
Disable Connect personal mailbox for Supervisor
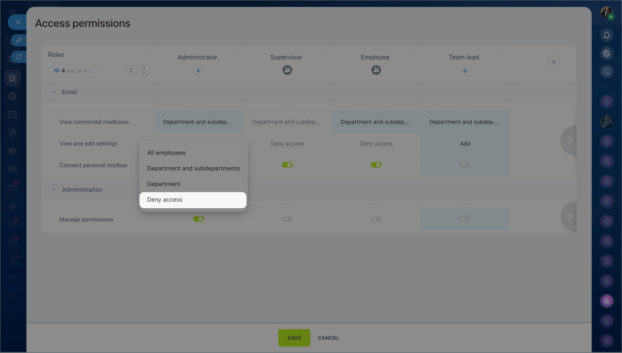click(287, 165)
